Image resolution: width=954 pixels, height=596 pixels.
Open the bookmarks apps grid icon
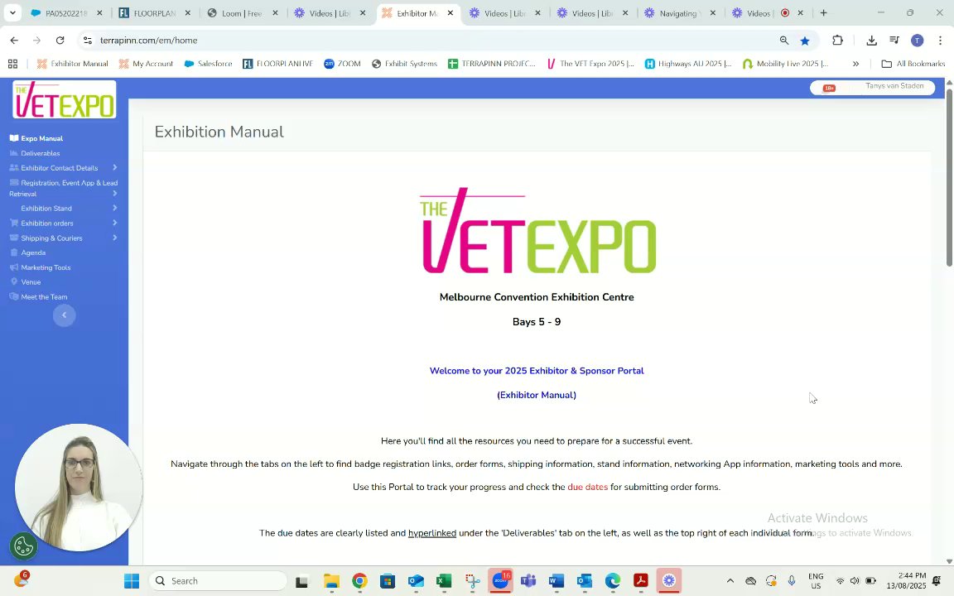pyautogui.click(x=12, y=64)
